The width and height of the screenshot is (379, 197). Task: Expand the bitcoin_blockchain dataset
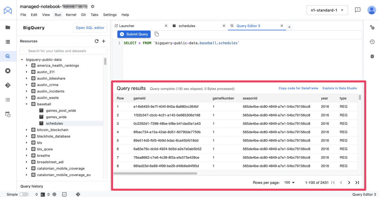pyautogui.click(x=27, y=130)
